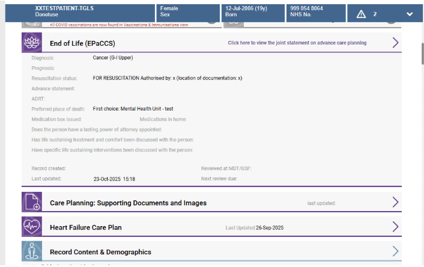
Task: Expand the patient banner dropdown arrow
Action: click(410, 14)
